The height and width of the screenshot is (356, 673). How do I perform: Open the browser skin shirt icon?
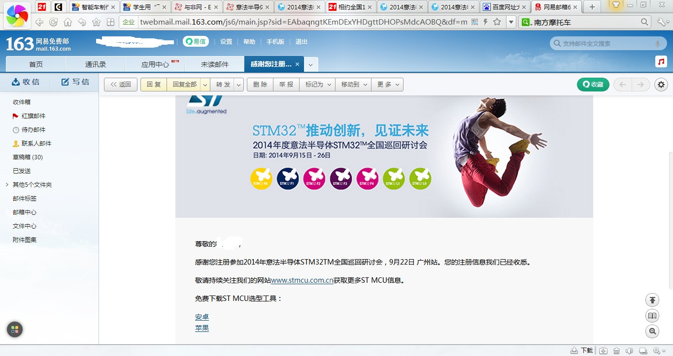pyautogui.click(x=615, y=5)
